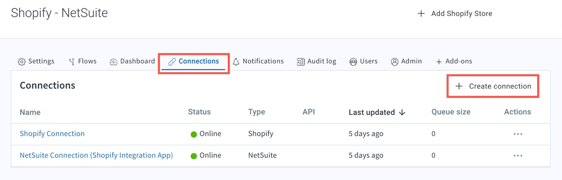
Task: Click the Notifications bell icon
Action: (236, 62)
